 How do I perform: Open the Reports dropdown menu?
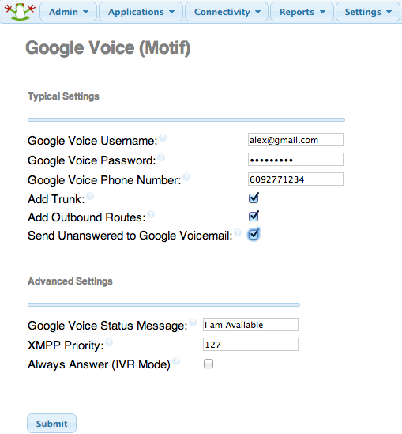pos(302,12)
